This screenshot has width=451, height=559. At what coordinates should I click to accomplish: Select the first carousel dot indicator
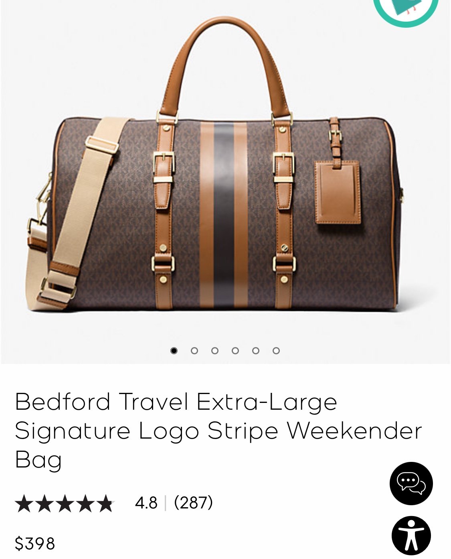174,350
